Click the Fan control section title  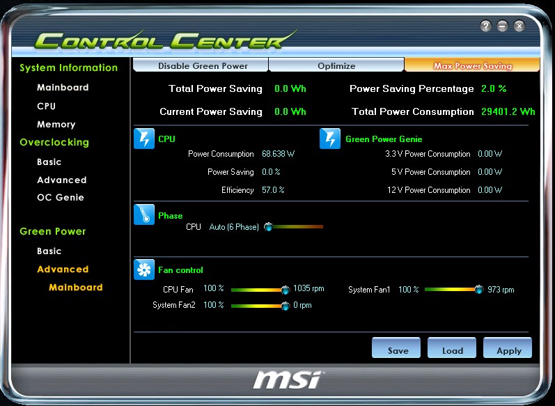point(180,270)
